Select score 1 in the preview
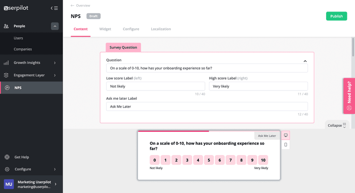Viewport: 355px width, 193px height. [x=166, y=160]
